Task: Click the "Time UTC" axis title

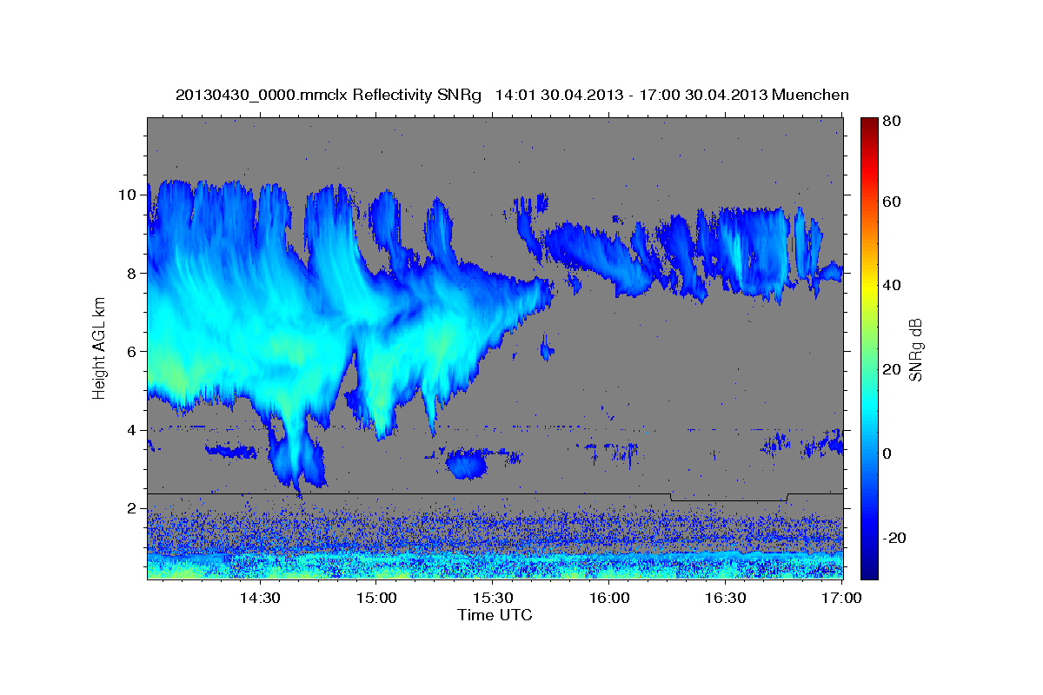Action: (495, 615)
